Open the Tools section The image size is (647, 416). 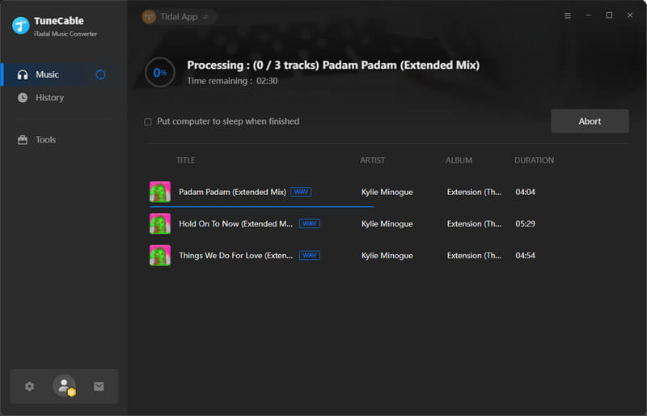[45, 140]
